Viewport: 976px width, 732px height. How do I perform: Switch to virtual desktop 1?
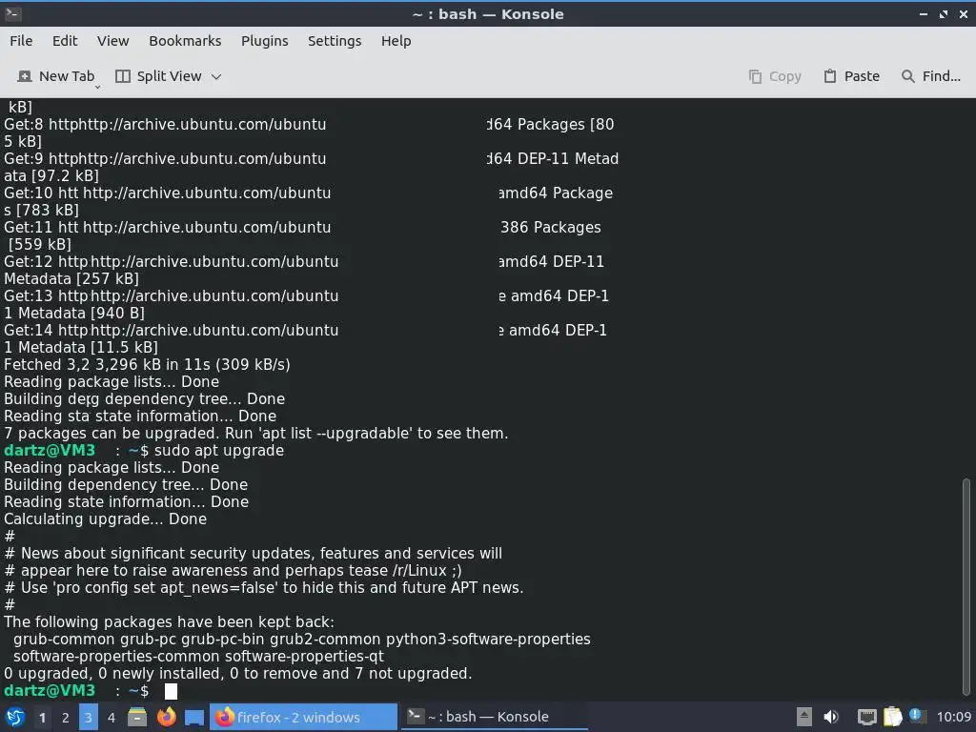coord(42,717)
